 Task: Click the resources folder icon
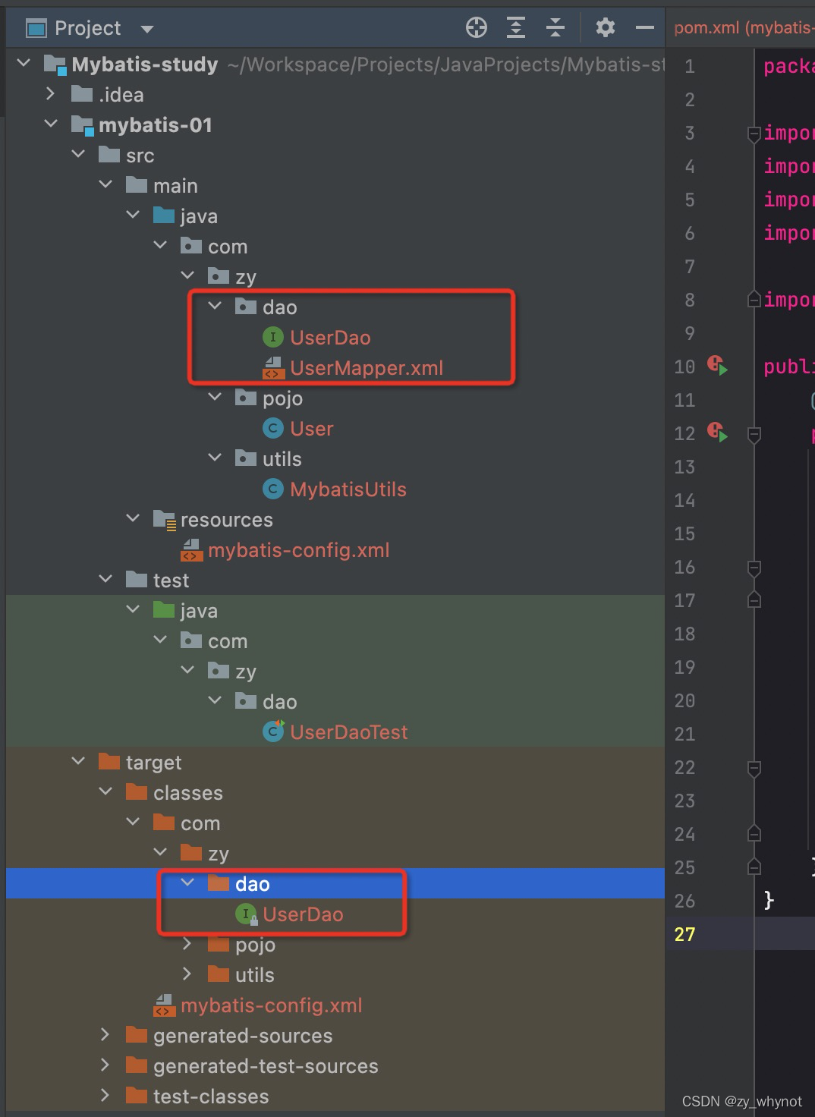tap(165, 520)
